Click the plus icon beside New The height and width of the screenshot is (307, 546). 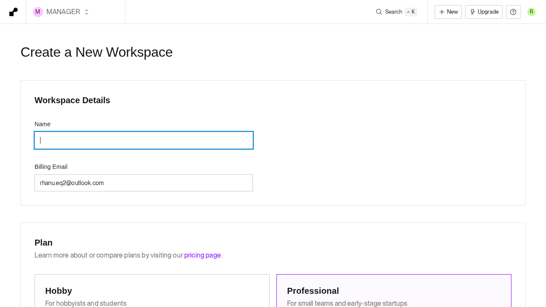(442, 12)
